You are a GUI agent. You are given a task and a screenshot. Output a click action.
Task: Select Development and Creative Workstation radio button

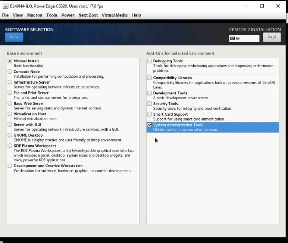click(x=10, y=166)
